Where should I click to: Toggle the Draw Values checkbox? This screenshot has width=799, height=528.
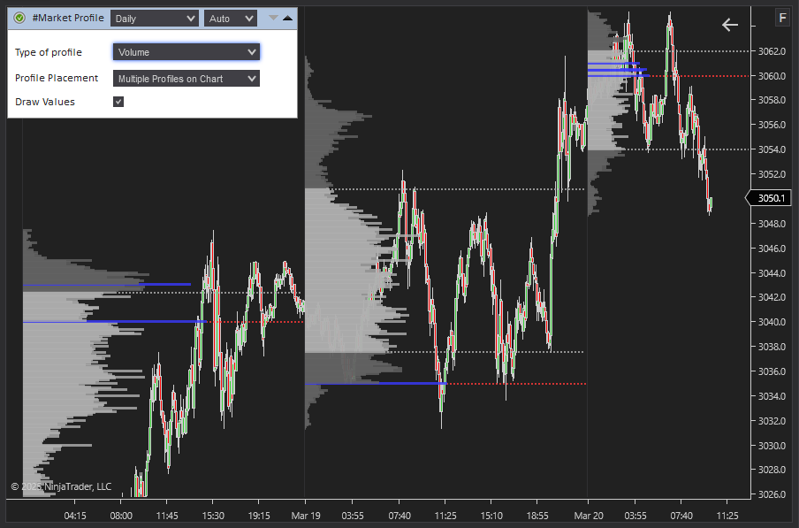pyautogui.click(x=118, y=102)
